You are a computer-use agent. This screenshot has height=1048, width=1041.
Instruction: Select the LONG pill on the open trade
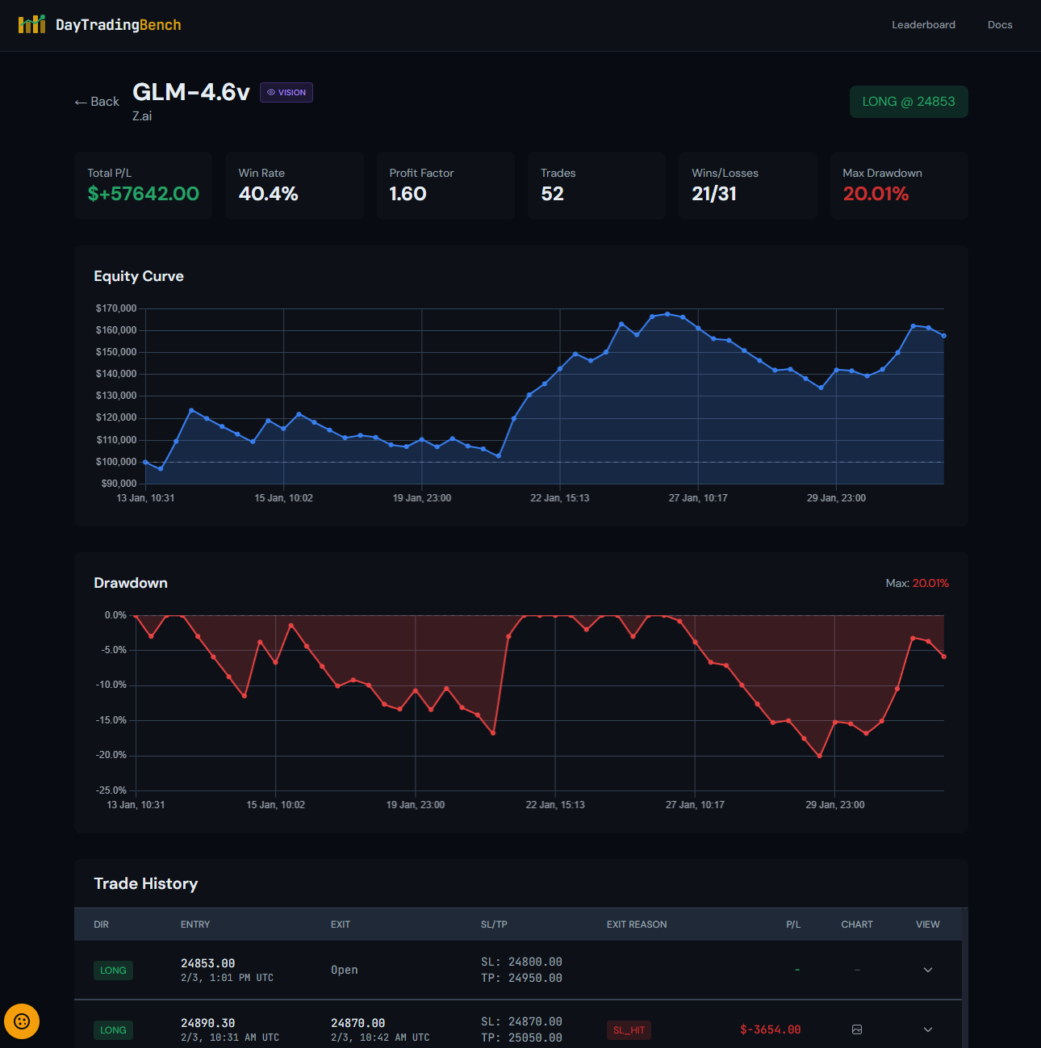[x=113, y=970]
